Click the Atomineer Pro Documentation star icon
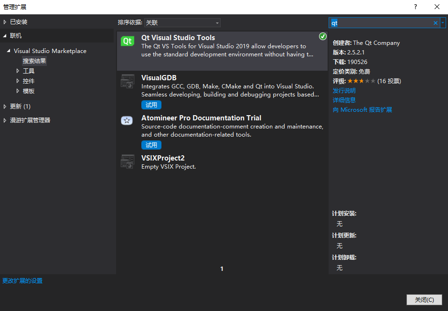Viewport: 448px width, 311px height. click(x=127, y=121)
